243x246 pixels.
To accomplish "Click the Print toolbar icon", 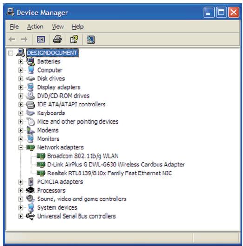I will point(57,39).
